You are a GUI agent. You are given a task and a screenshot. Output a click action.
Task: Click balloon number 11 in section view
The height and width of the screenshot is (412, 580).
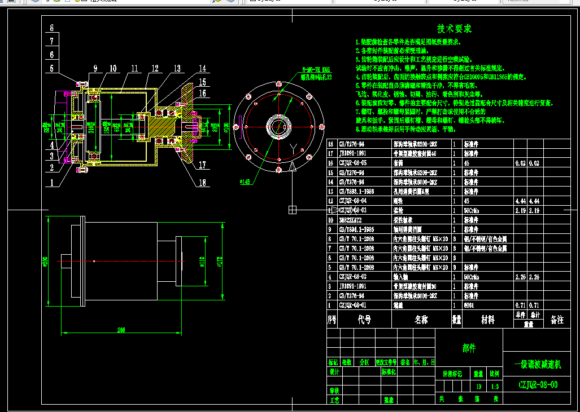134,68
